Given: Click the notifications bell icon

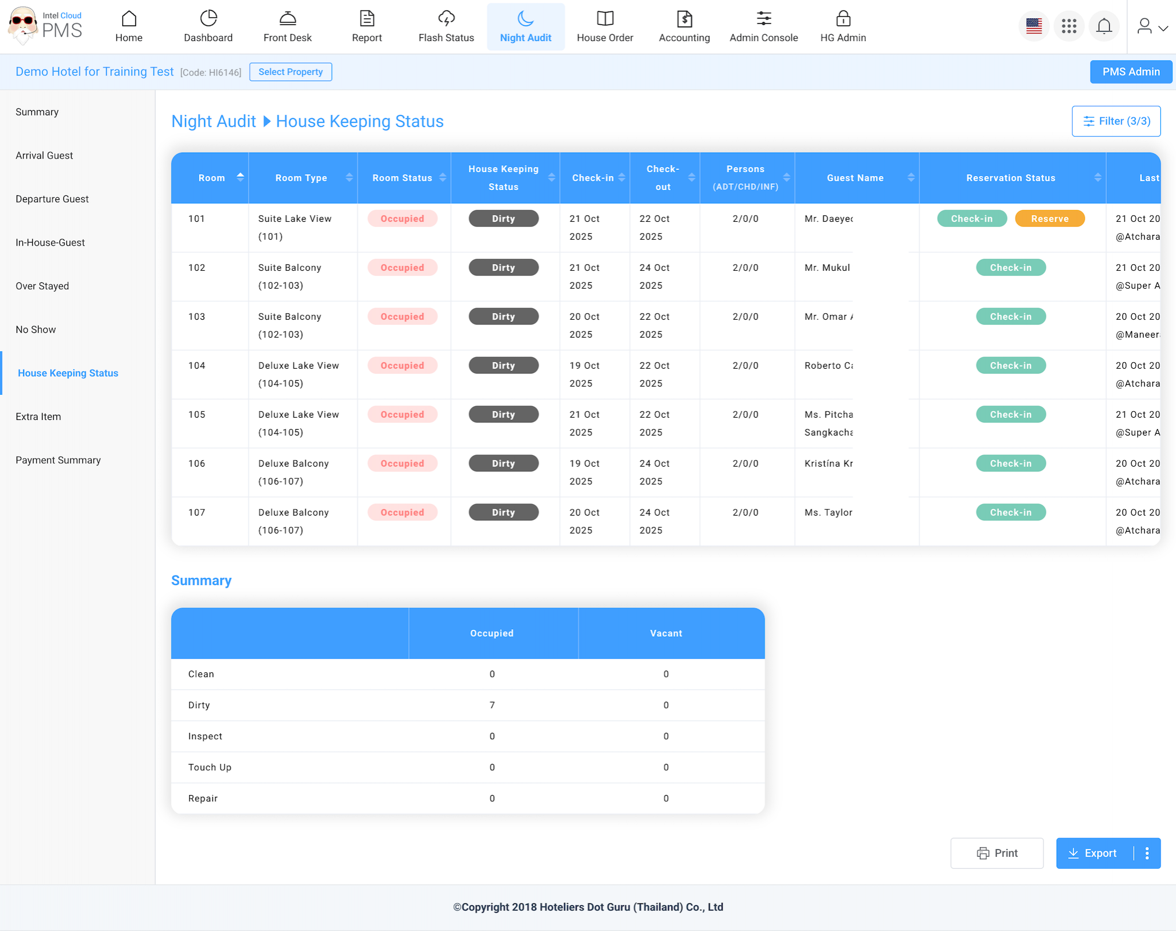Looking at the screenshot, I should tap(1104, 26).
